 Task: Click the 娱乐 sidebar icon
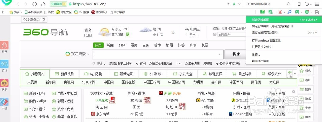pyautogui.click(x=4, y=83)
